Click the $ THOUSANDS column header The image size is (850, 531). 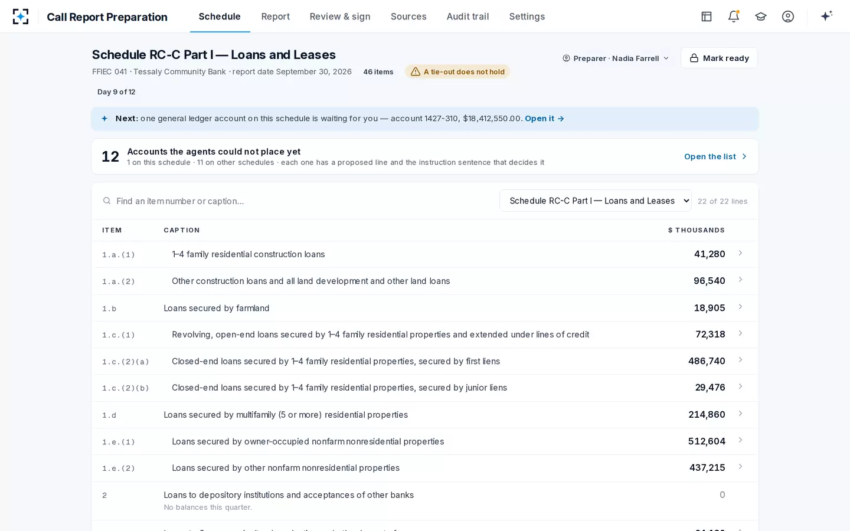697,230
